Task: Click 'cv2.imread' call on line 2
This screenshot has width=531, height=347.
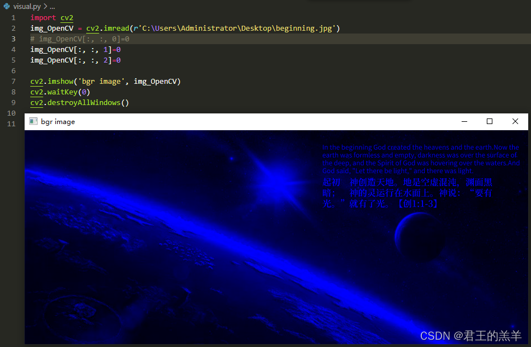Action: coord(107,28)
